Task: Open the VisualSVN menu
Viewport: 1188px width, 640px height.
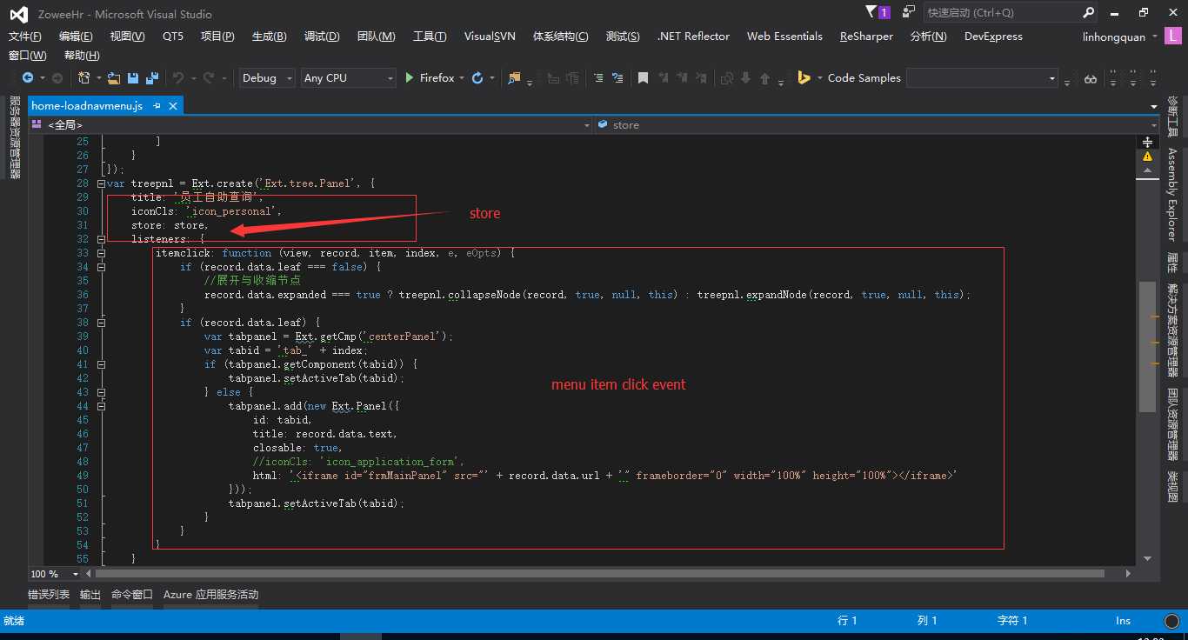Action: 490,37
